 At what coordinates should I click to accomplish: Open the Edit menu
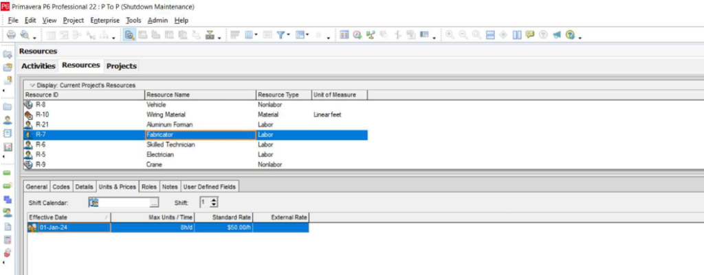point(30,20)
